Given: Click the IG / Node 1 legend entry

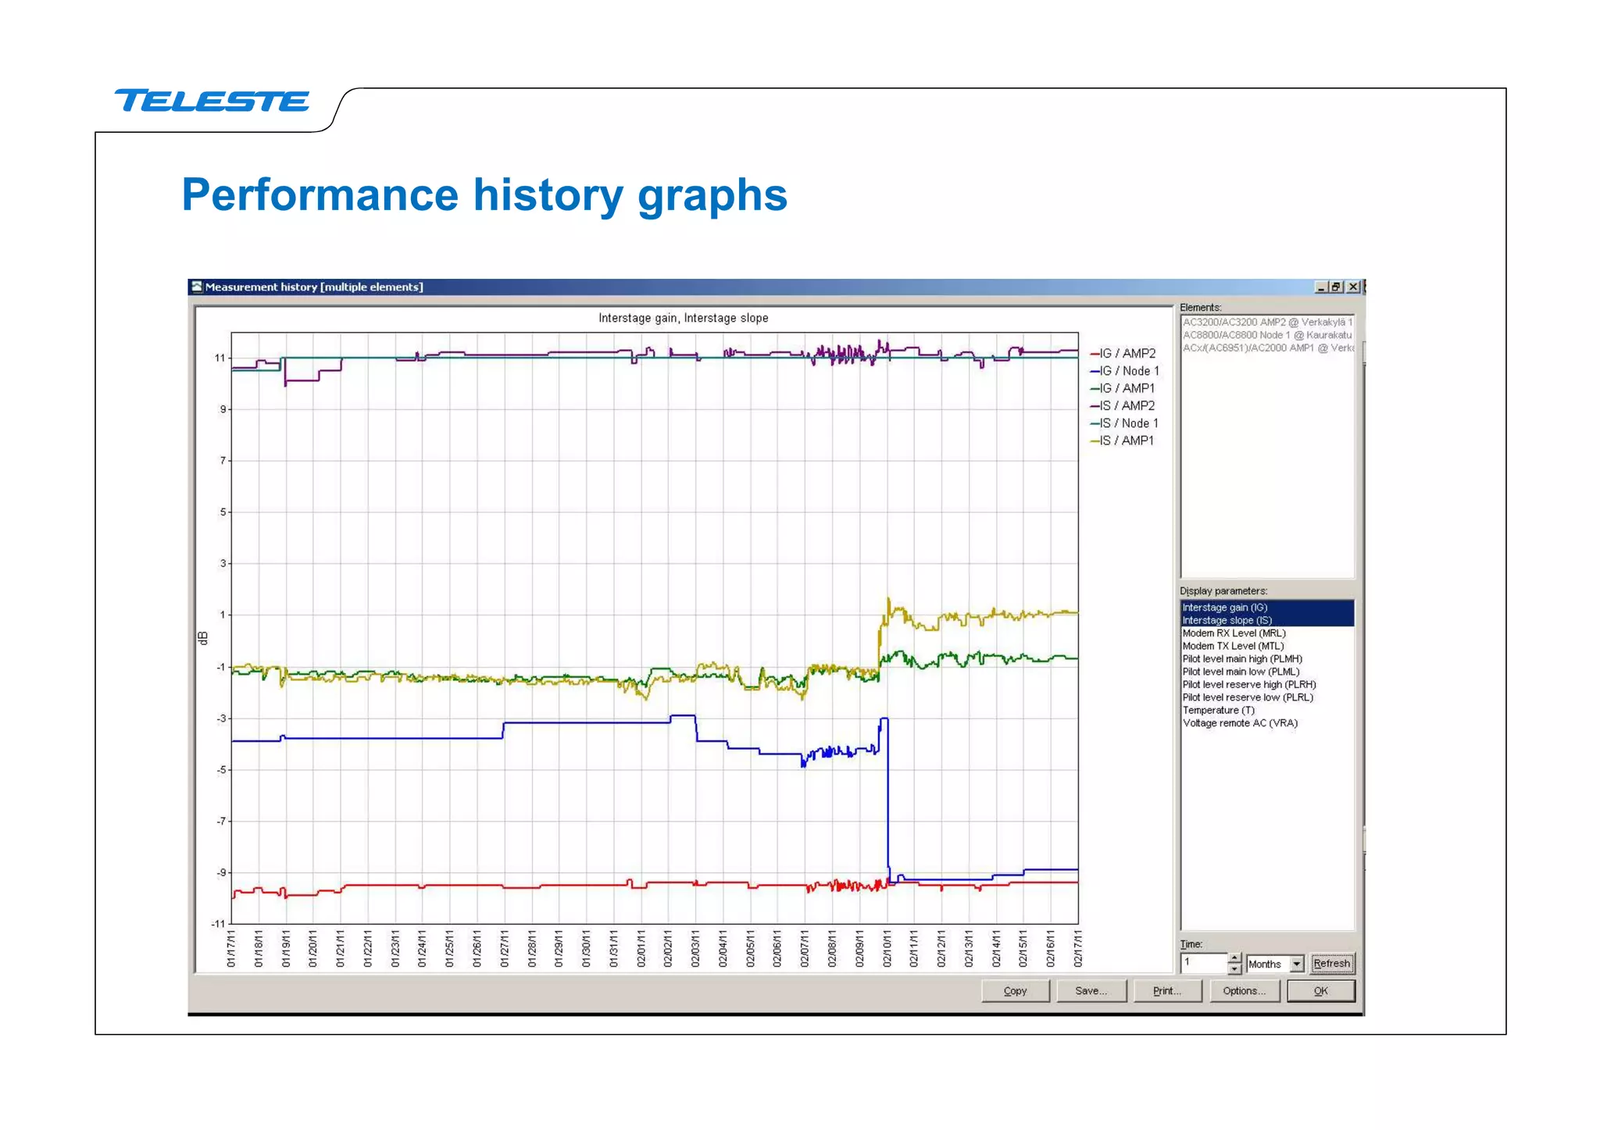Looking at the screenshot, I should coord(1128,371).
